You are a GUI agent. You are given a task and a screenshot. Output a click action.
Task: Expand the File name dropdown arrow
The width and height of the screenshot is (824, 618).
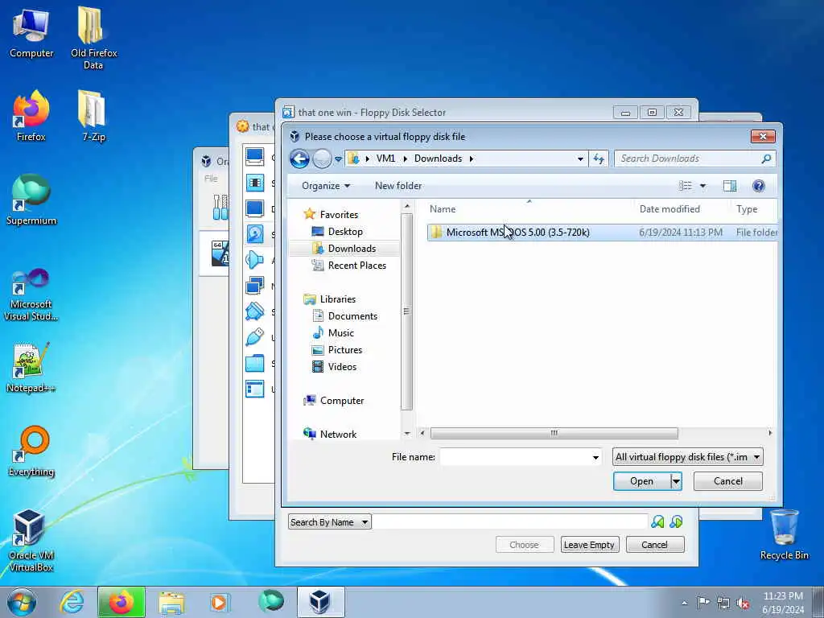(595, 457)
